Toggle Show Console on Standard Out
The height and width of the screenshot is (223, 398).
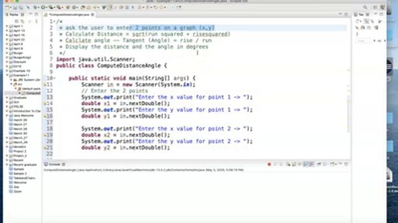[305, 164]
